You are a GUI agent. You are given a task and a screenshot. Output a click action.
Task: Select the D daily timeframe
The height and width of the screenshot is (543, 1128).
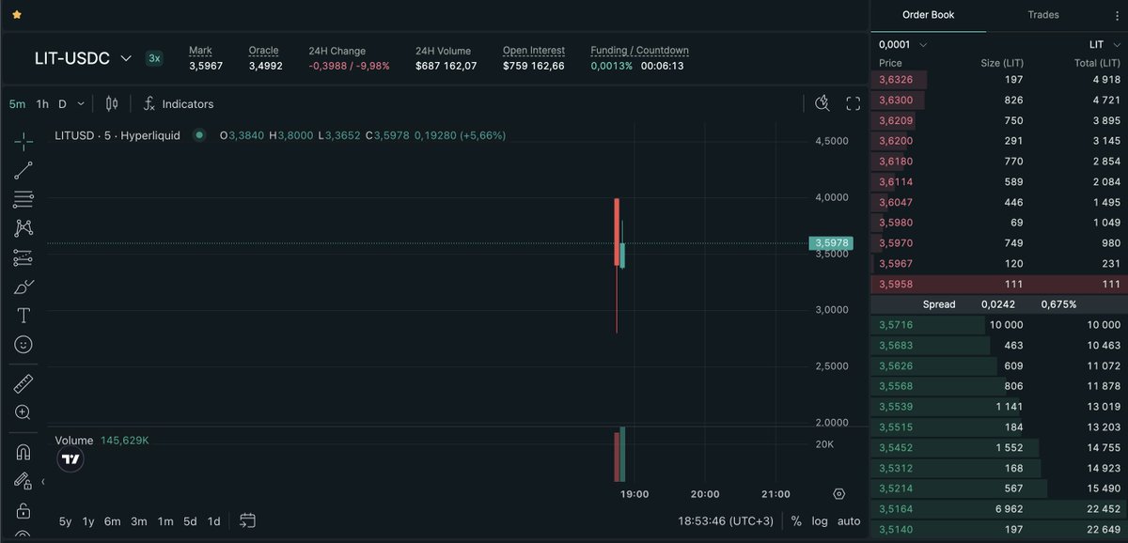[62, 104]
